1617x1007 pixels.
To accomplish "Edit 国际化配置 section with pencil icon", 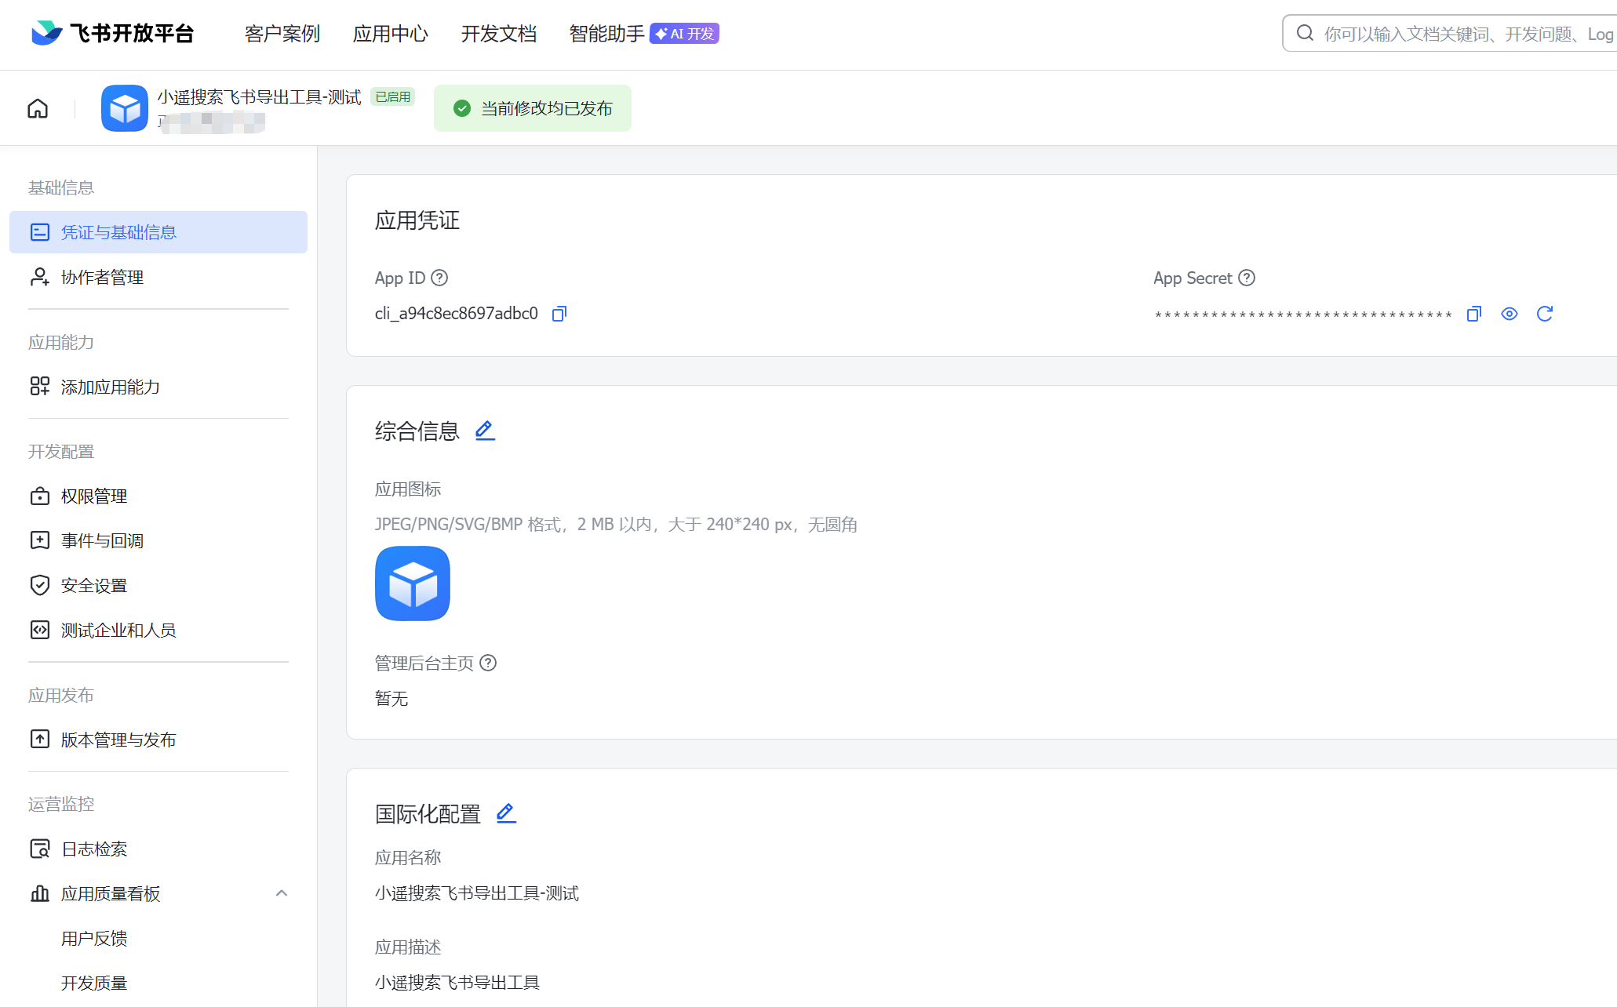I will pos(506,813).
